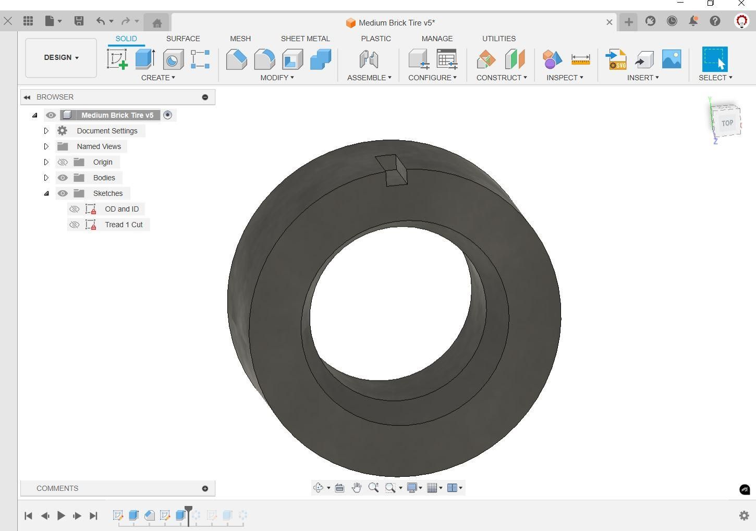Switch to the PLASTIC tab
This screenshot has height=531, width=756.
[x=376, y=39]
